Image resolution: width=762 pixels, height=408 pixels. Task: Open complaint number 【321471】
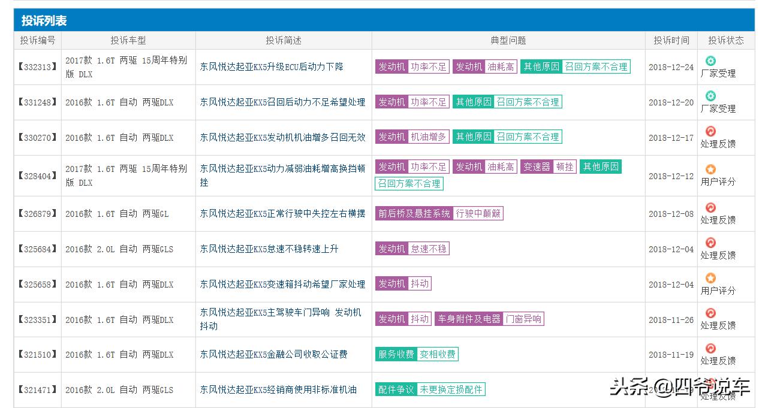pos(37,389)
